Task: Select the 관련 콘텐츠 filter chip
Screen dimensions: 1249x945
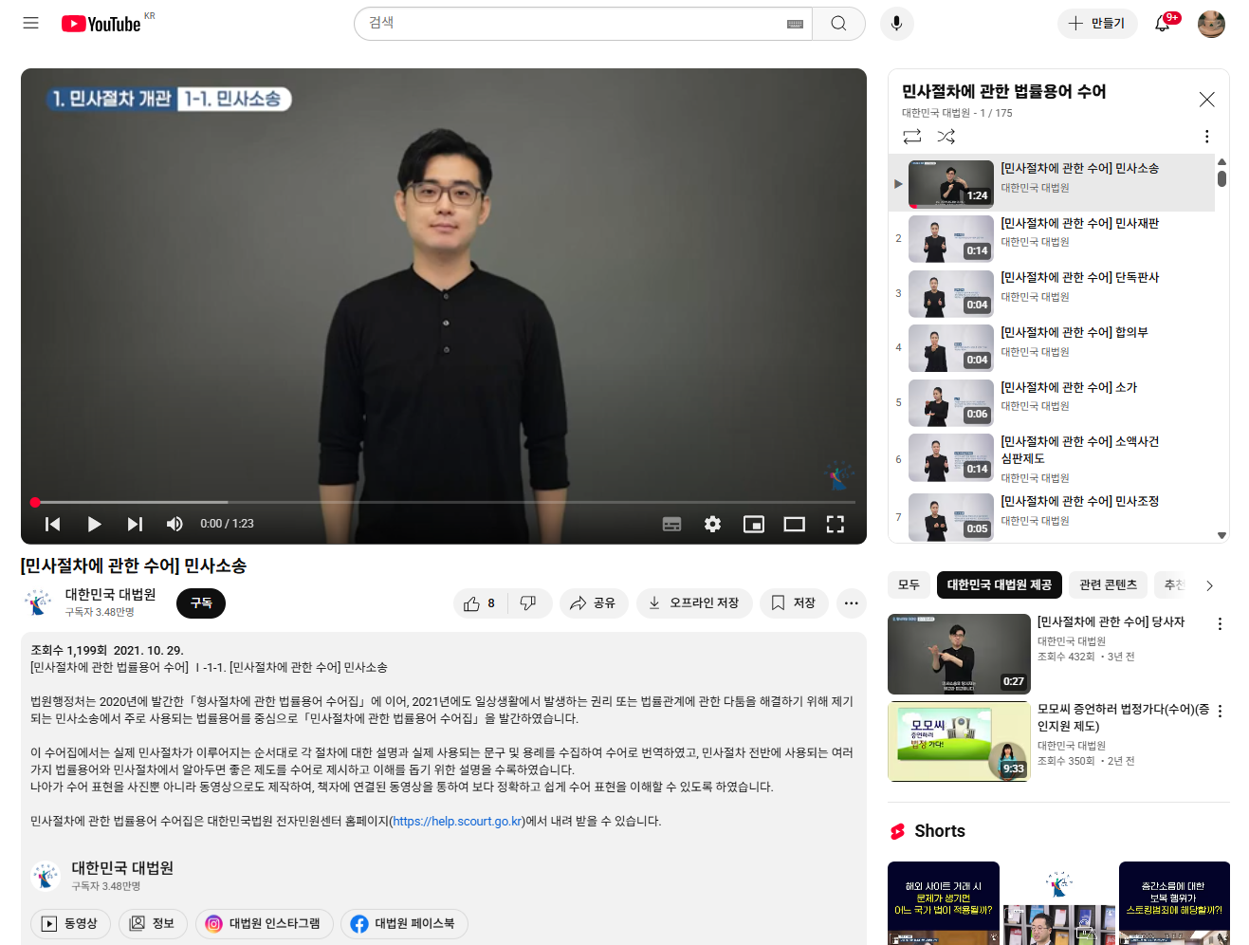Action: click(1108, 584)
